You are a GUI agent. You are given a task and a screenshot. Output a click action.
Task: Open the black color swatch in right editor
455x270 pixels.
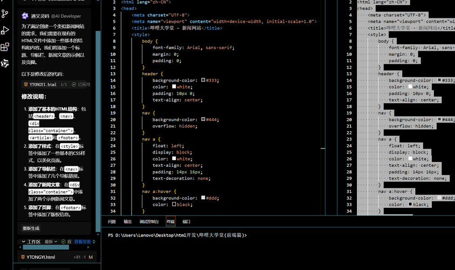pos(410,204)
